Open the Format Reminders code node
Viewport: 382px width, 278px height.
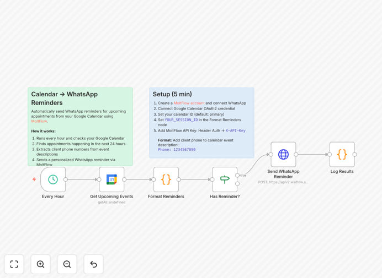click(x=166, y=179)
